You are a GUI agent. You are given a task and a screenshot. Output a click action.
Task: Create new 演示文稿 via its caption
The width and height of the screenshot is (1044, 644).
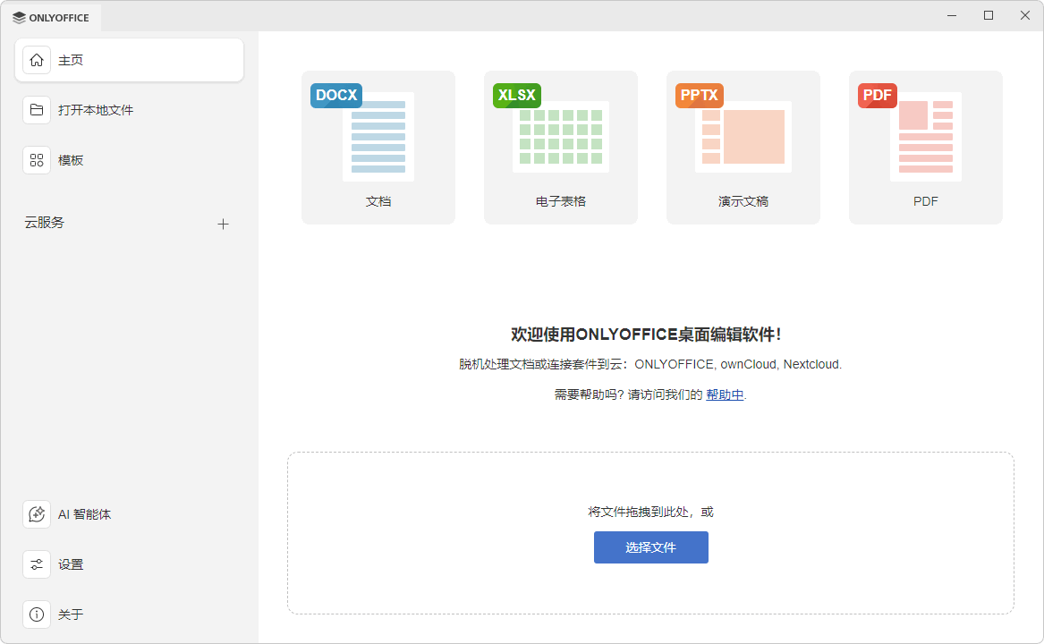click(x=743, y=202)
